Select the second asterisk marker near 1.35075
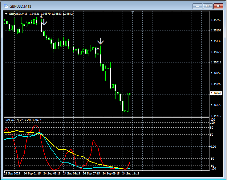 pos(98,49)
